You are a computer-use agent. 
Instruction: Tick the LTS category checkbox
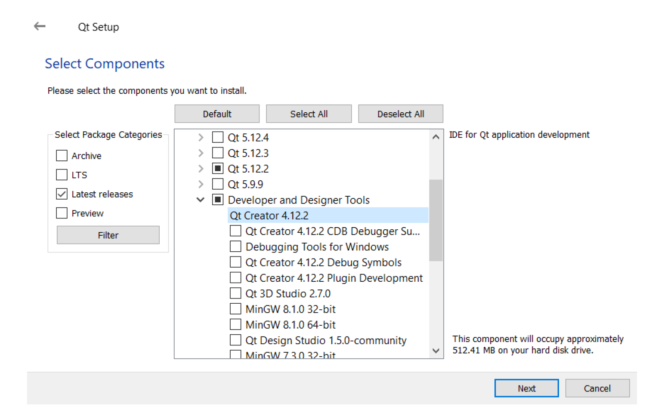pos(62,175)
